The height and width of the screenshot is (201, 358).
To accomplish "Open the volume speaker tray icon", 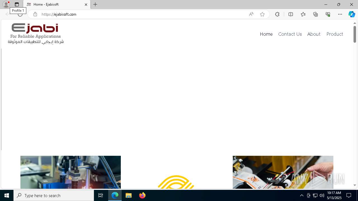I will pos(322,195).
